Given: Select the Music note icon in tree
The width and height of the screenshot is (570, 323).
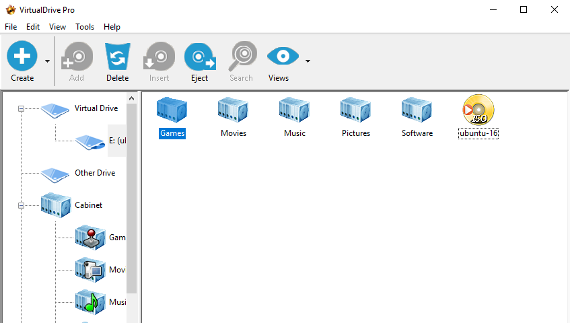Looking at the screenshot, I should 90,302.
